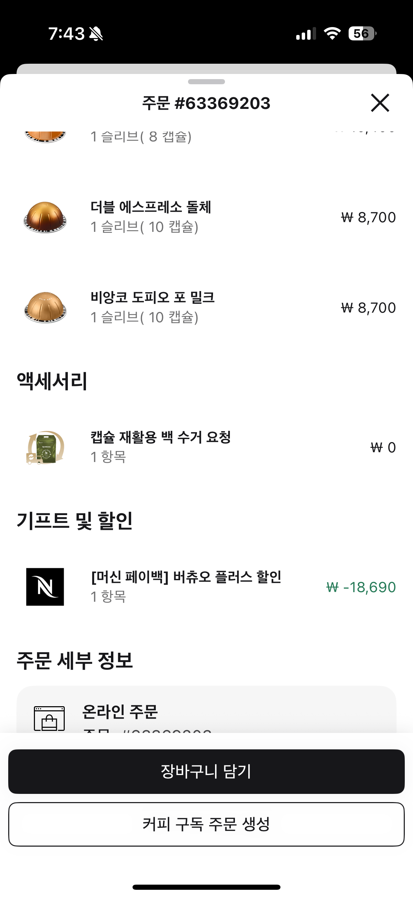Tap the 비앙코 도피오 포 밀크 capsule image
Viewport: 413px width, 898px height.
pos(45,308)
